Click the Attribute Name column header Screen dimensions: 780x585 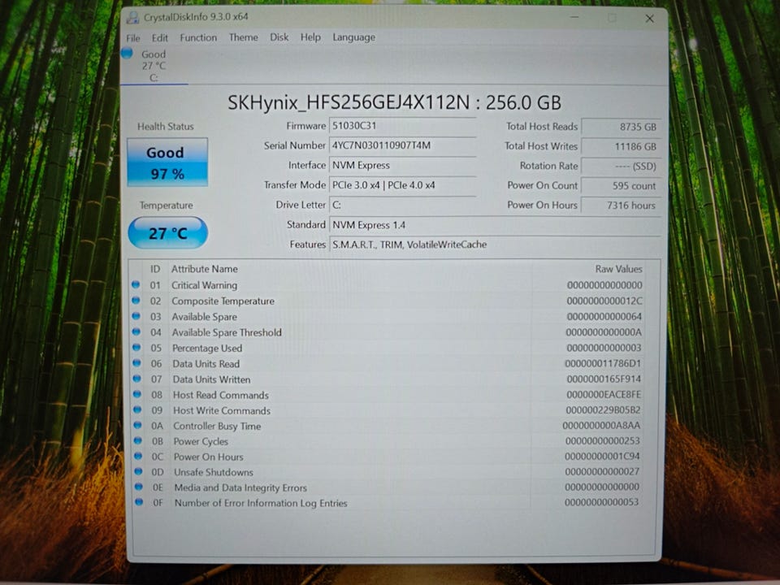tap(205, 269)
